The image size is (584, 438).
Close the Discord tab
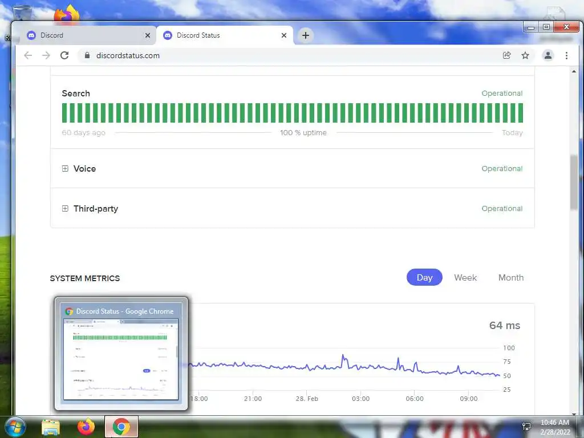coord(148,35)
